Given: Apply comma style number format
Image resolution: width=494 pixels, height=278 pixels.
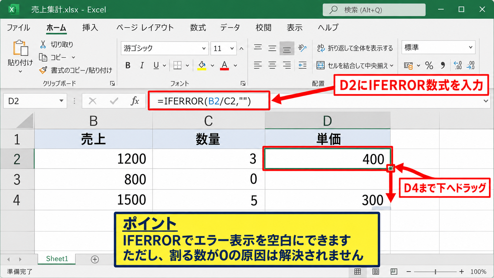Looking at the screenshot, I should point(443,65).
